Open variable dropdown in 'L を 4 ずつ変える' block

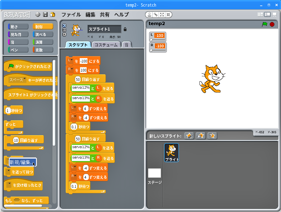73,108
